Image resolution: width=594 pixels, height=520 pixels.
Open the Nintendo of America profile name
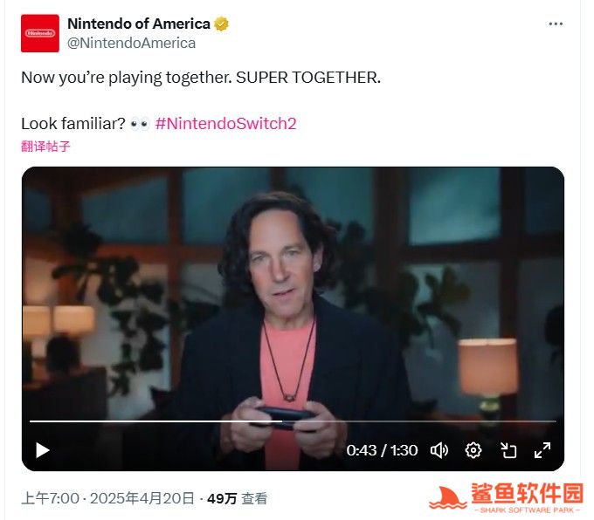[x=139, y=24]
